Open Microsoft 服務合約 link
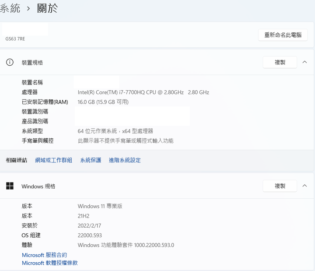This screenshot has width=315, height=271. coord(44,255)
